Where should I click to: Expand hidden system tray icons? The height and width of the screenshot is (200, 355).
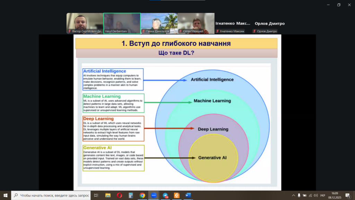click(x=293, y=195)
